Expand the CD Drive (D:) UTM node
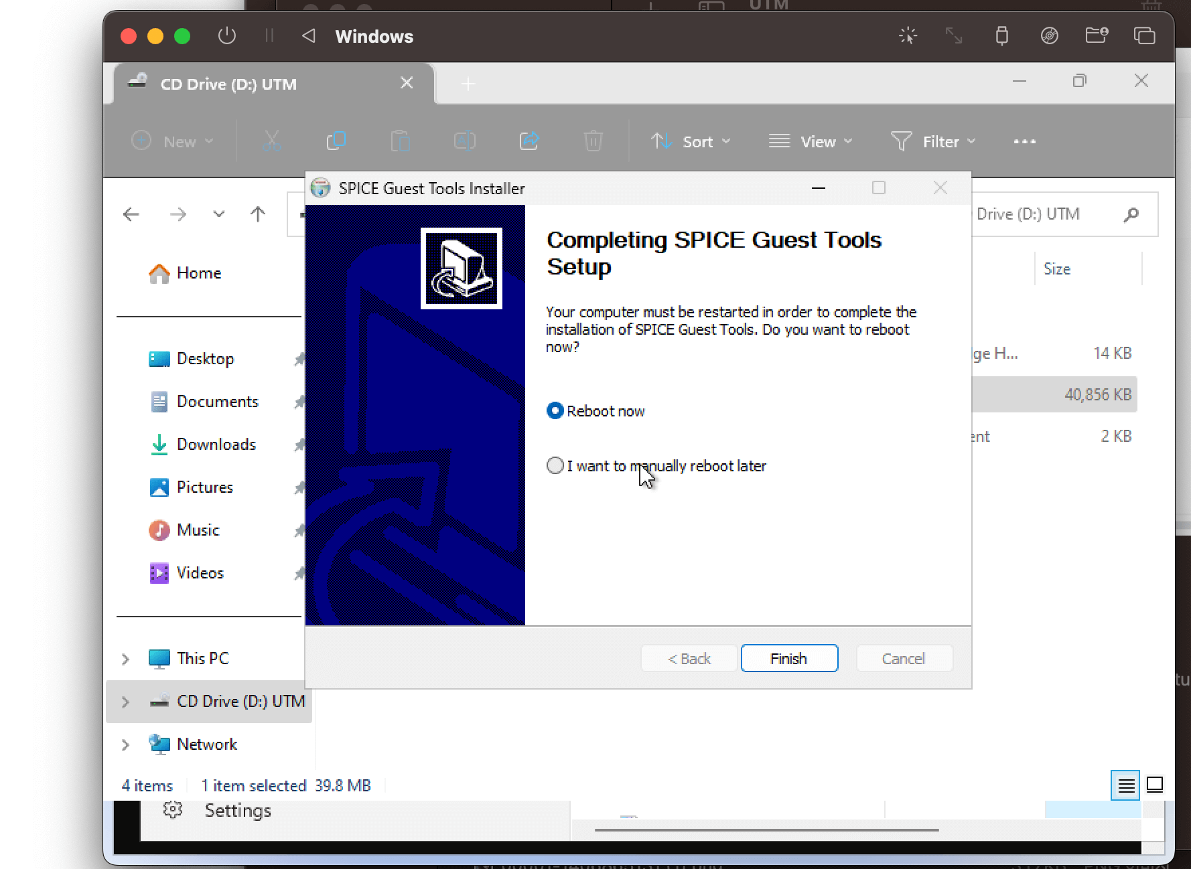1191x869 pixels. click(125, 702)
